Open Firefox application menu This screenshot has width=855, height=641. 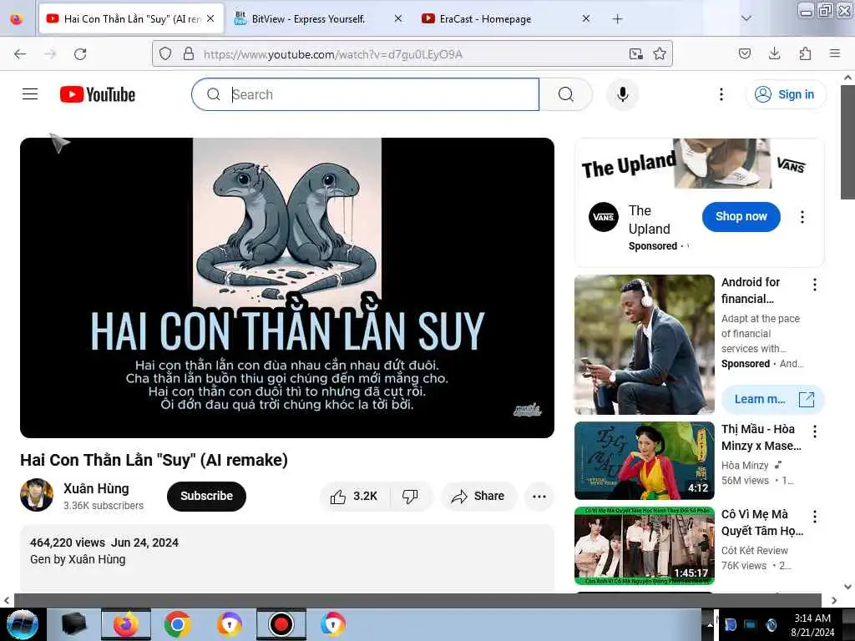[835, 53]
